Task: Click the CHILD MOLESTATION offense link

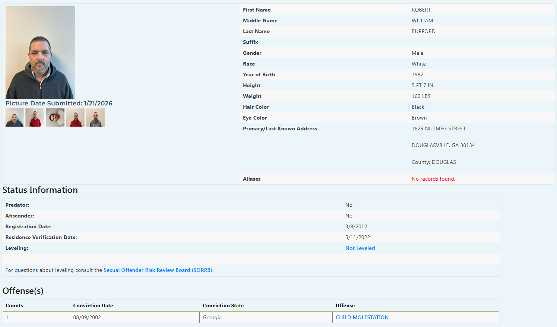Action: 362,317
